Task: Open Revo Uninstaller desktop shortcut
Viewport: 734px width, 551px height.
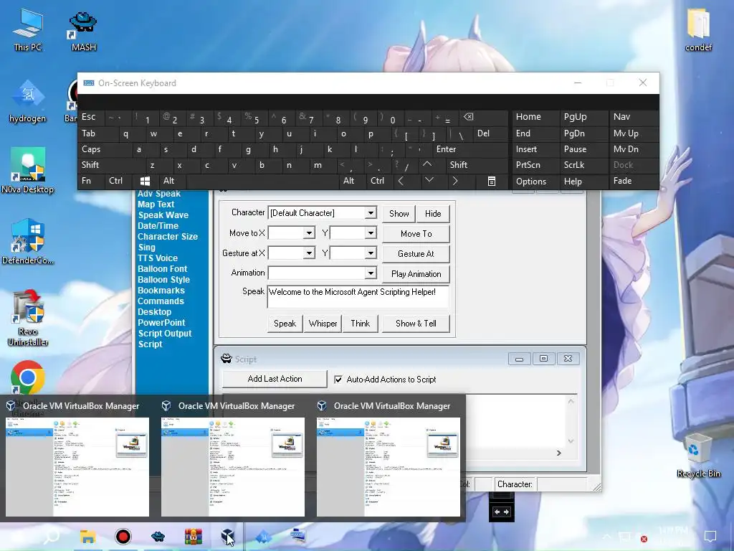Action: [x=28, y=318]
